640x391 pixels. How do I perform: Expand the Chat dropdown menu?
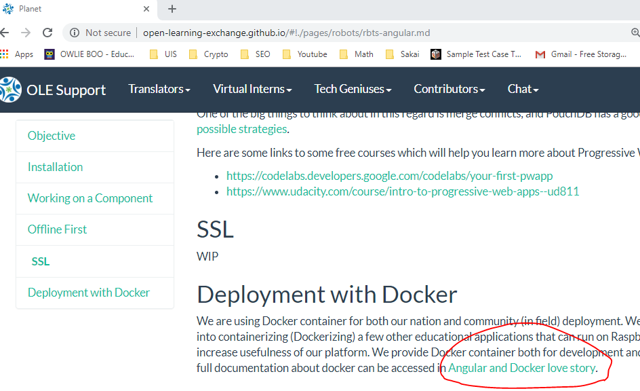pyautogui.click(x=523, y=89)
